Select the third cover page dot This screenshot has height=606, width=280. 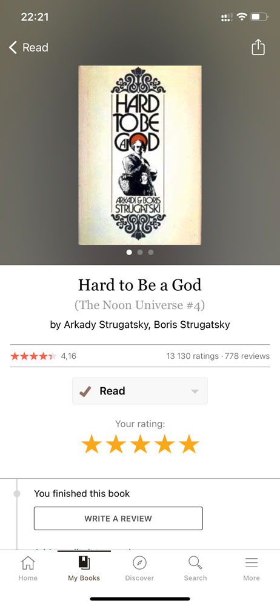[151, 252]
